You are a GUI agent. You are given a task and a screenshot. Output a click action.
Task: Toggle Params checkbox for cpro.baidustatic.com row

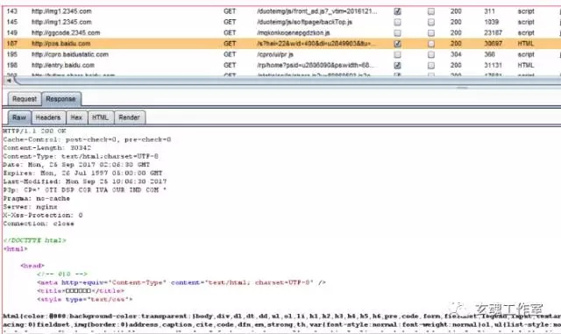coord(397,54)
